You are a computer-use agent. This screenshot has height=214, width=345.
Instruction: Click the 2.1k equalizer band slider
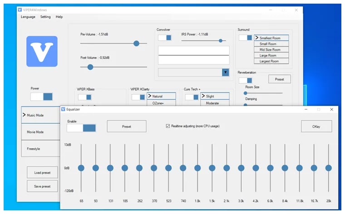(x=227, y=168)
